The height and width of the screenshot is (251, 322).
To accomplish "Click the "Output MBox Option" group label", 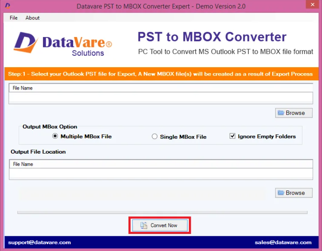I will (50, 126).
